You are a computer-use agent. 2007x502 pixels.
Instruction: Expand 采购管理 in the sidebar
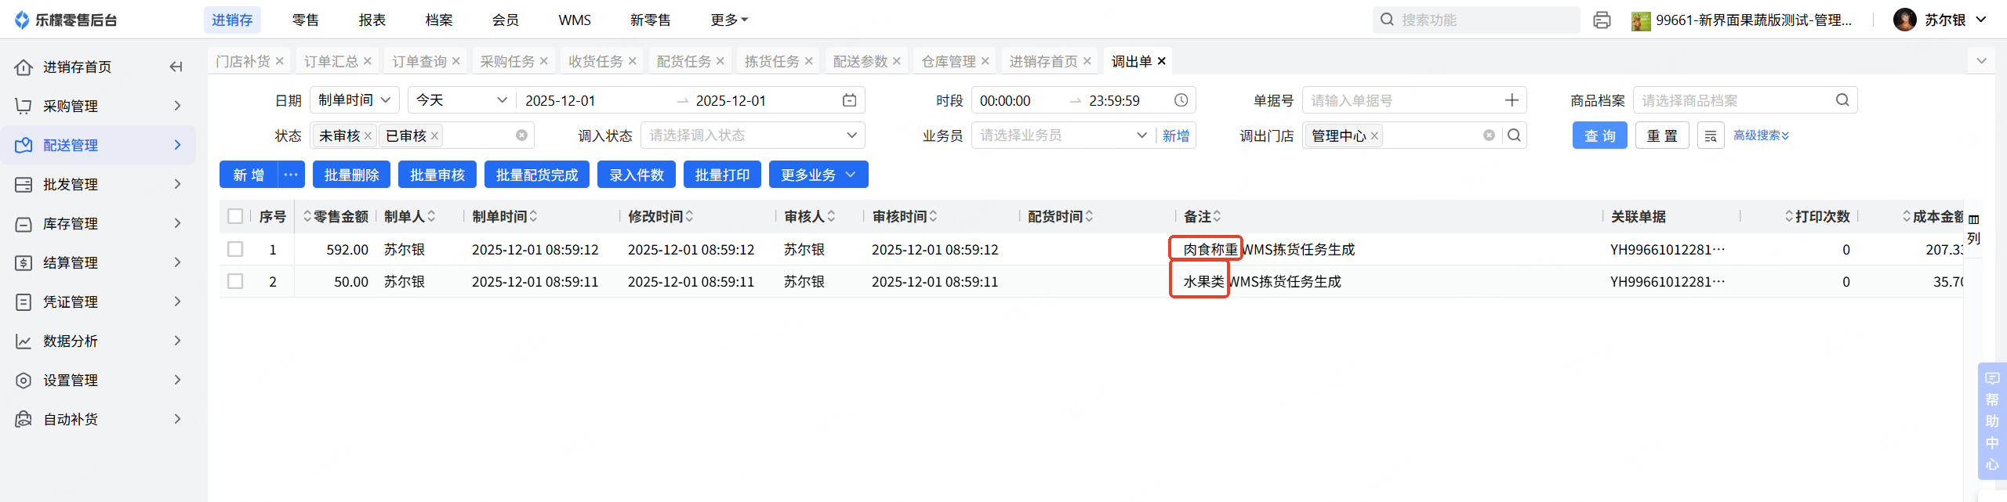[98, 106]
